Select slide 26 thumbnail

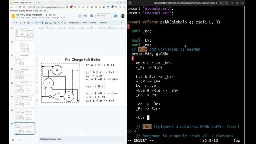click(25, 115)
